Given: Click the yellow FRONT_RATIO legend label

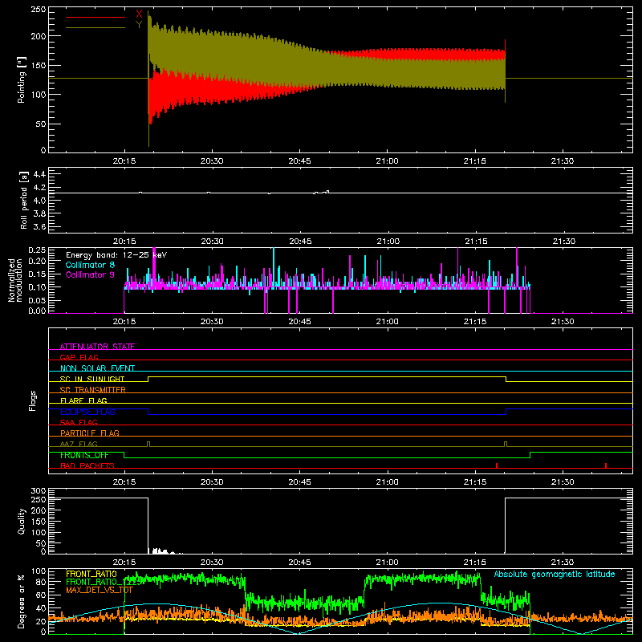Looking at the screenshot, I should [91, 574].
